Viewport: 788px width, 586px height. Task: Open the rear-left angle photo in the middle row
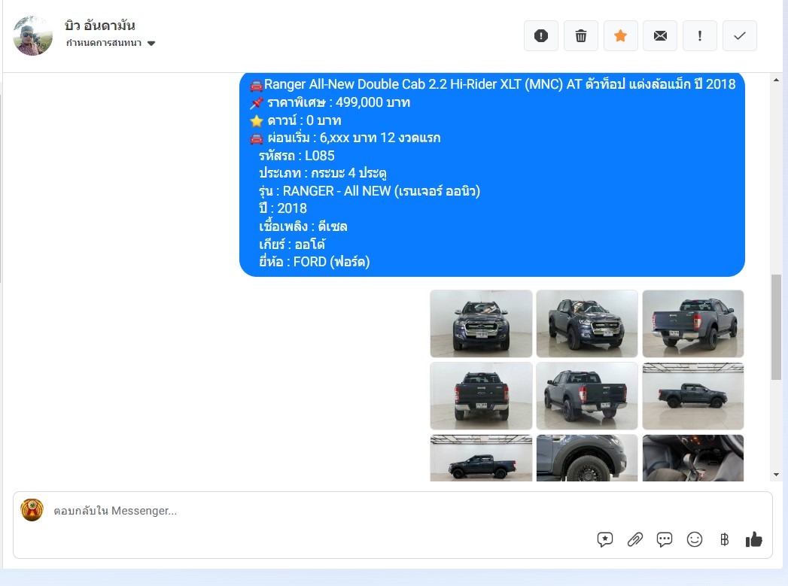pyautogui.click(x=587, y=396)
